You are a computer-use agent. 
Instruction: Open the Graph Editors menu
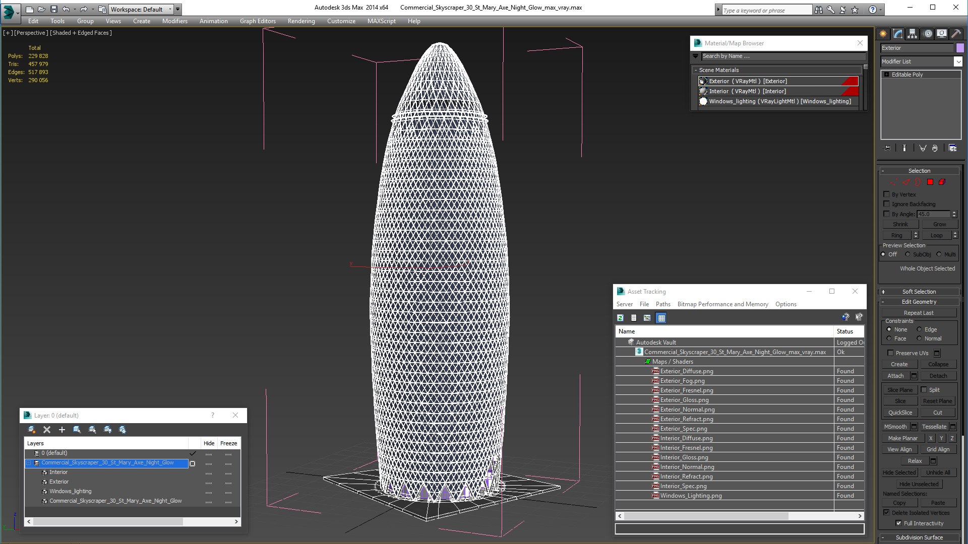point(258,21)
